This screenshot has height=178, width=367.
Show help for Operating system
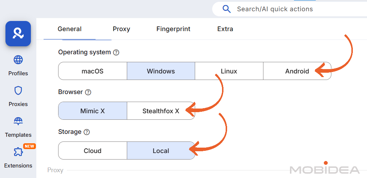pyautogui.click(x=116, y=52)
